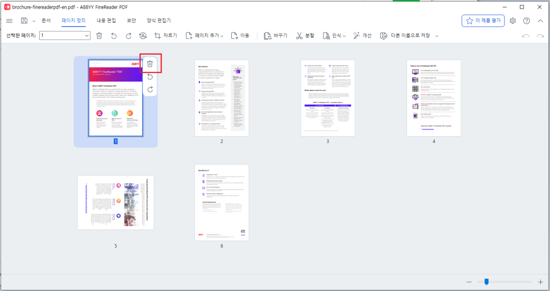Select the page 2 thumbnail
Screen dimensions: 550x291
[x=221, y=98]
